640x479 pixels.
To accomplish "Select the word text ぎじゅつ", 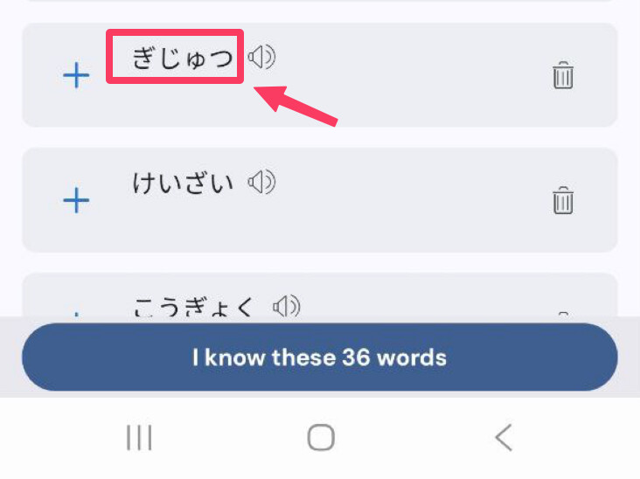I will tap(184, 59).
